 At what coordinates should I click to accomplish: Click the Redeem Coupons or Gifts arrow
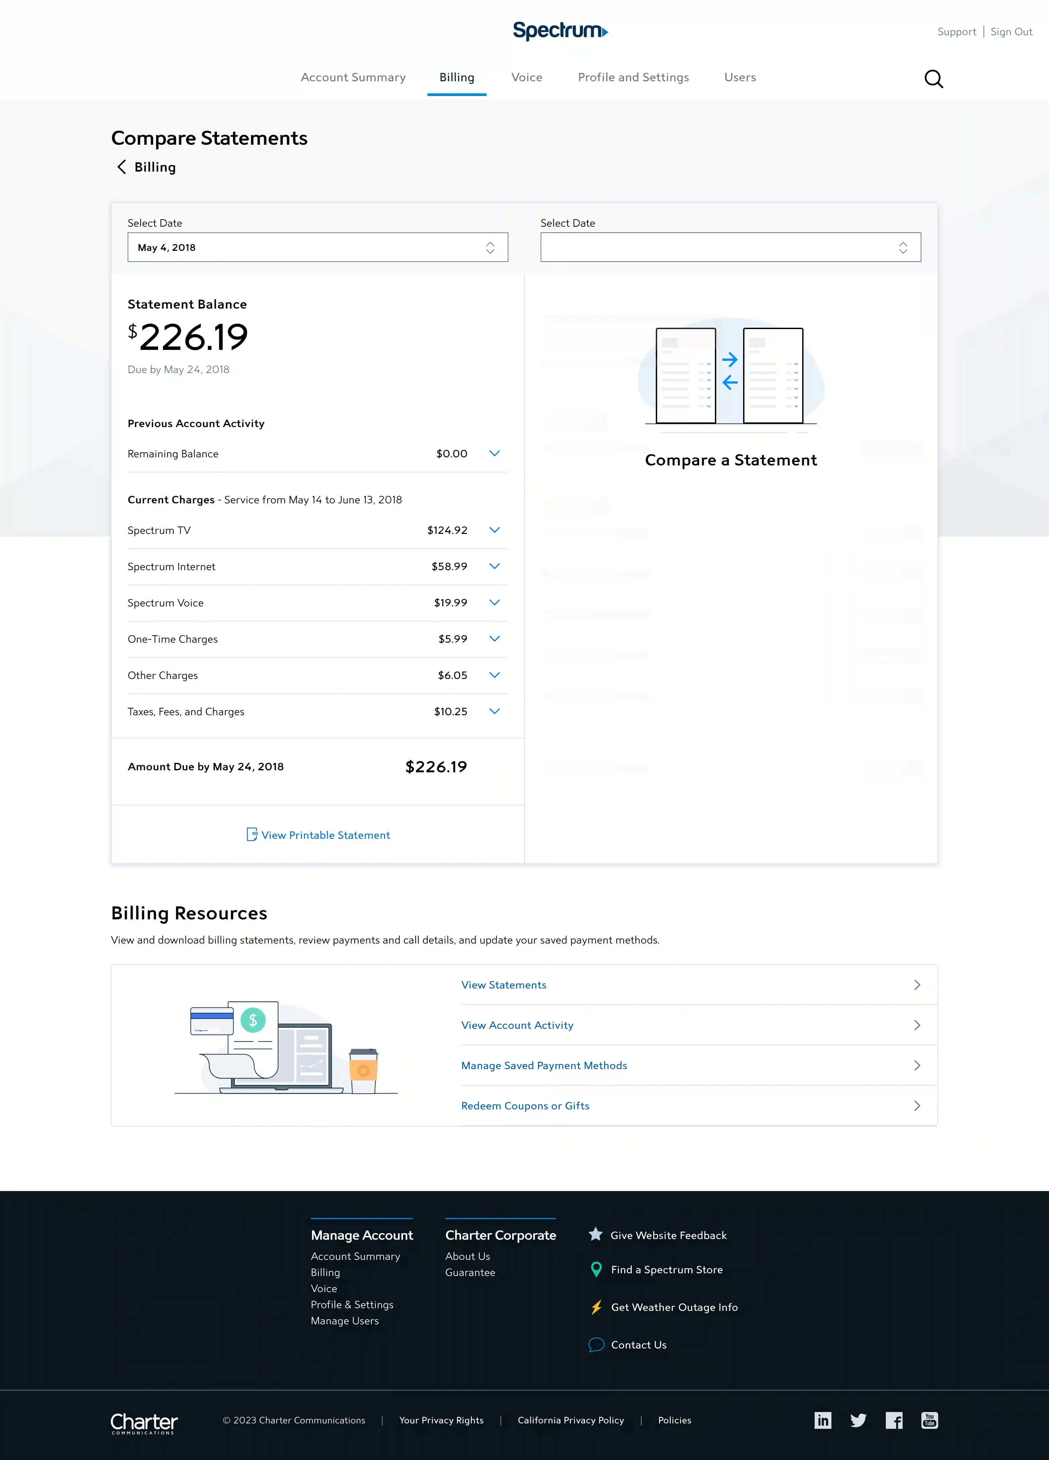(x=917, y=1106)
